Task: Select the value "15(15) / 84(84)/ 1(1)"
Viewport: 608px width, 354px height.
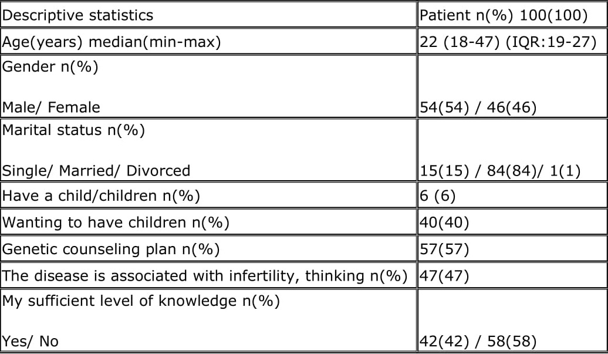Action: [x=500, y=171]
